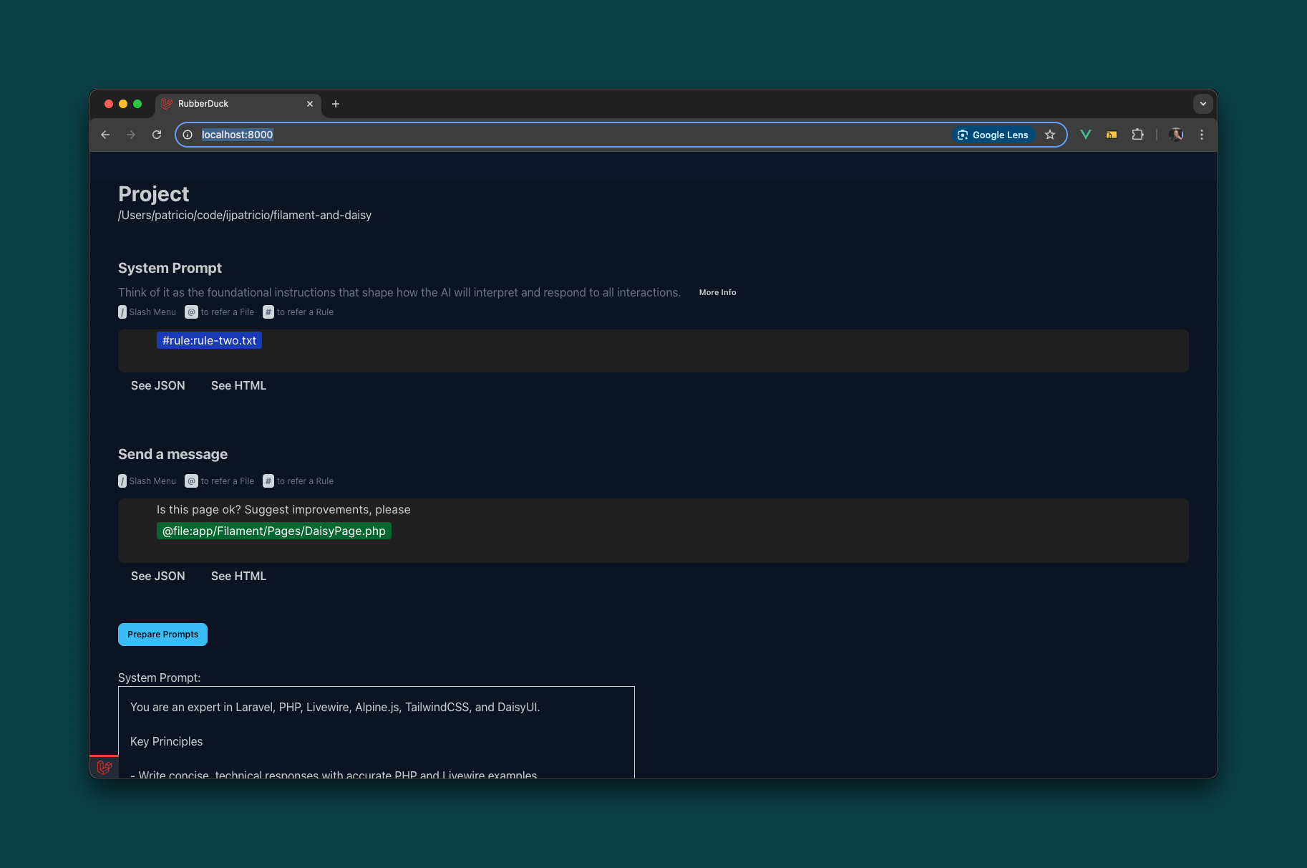Show See HTML under Send a message

coord(238,576)
